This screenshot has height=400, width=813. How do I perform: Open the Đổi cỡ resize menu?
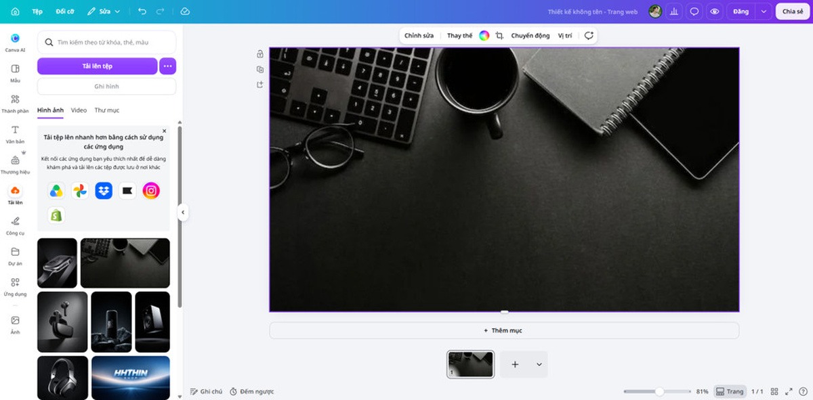[65, 12]
